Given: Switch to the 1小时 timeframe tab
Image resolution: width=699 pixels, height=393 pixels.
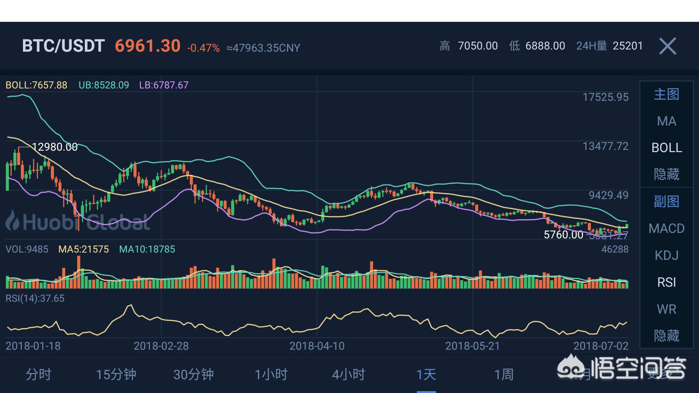Looking at the screenshot, I should click(271, 374).
